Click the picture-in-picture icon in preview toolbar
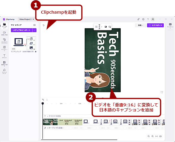Viewport: 175px width, 142px height. (110, 27)
